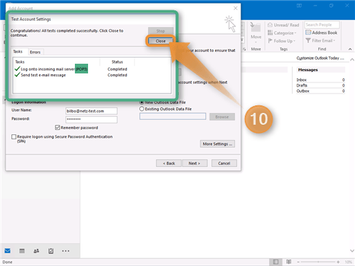This screenshot has height=266, width=355.
Task: Enable Secure Password Authentication checkbox
Action: tap(14, 136)
